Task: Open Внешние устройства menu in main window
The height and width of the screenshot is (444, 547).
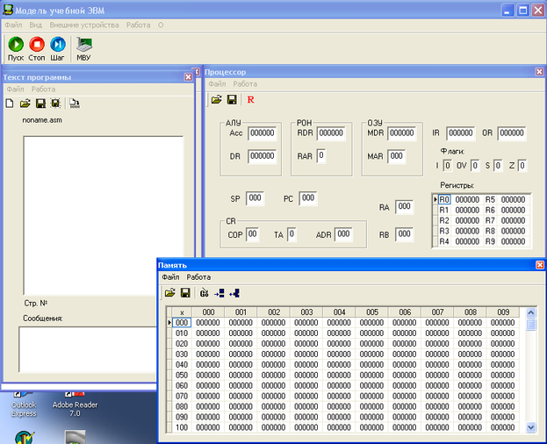Action: point(83,25)
